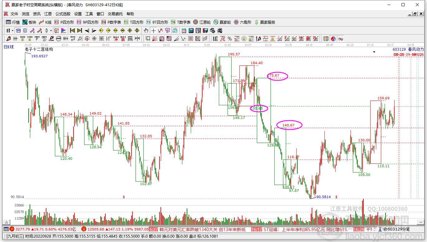This screenshot has height=242, width=427.
Task: Click the save floppy disk icon
Action: coord(205,31)
